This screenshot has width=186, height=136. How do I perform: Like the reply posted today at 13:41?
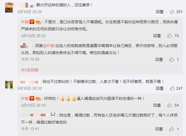tap(171, 129)
